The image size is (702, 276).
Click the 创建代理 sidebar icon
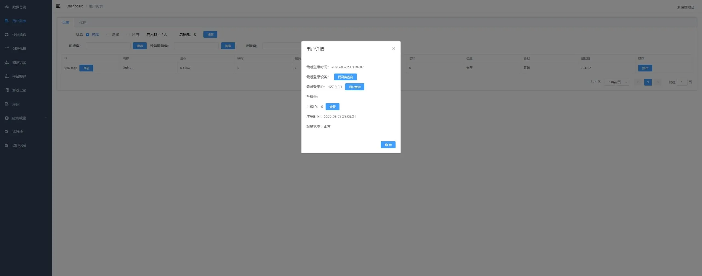[7, 49]
